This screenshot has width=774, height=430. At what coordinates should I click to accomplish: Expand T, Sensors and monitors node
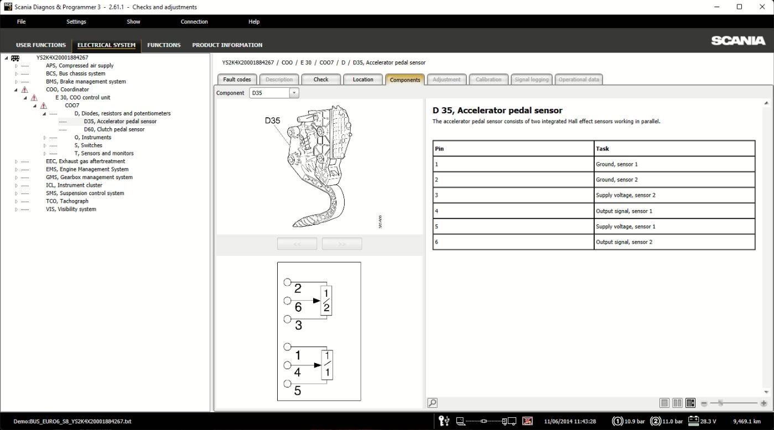(x=44, y=154)
